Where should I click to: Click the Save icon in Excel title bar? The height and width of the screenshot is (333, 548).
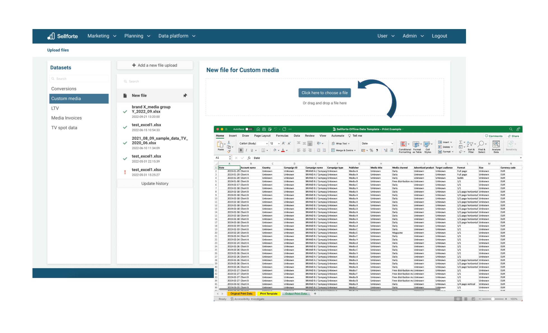(264, 129)
